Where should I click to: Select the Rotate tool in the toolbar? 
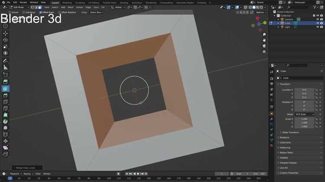pyautogui.click(x=6, y=40)
